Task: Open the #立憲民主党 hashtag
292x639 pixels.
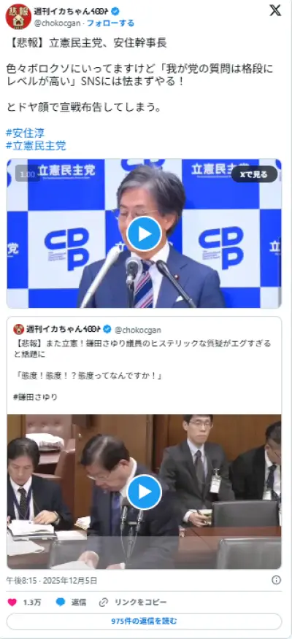Action: (x=36, y=145)
